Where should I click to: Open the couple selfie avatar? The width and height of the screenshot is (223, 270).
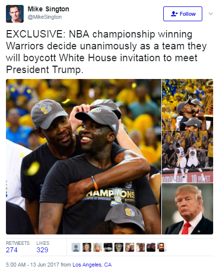click(130, 247)
